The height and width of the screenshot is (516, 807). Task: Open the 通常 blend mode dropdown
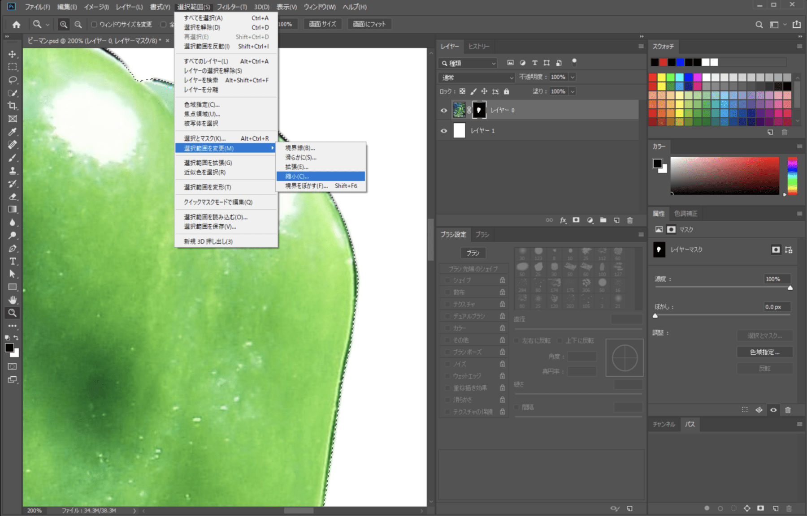[x=477, y=77]
